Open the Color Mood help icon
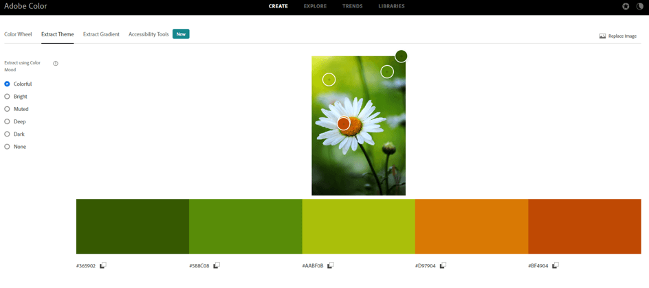The height and width of the screenshot is (288, 649). pos(56,64)
